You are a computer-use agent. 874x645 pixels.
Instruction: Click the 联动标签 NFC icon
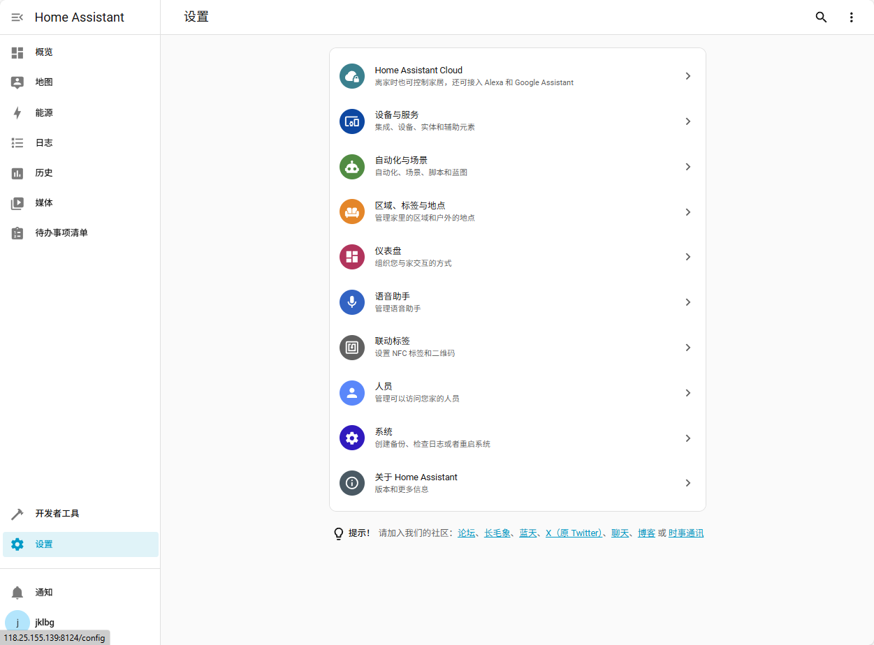pos(352,348)
